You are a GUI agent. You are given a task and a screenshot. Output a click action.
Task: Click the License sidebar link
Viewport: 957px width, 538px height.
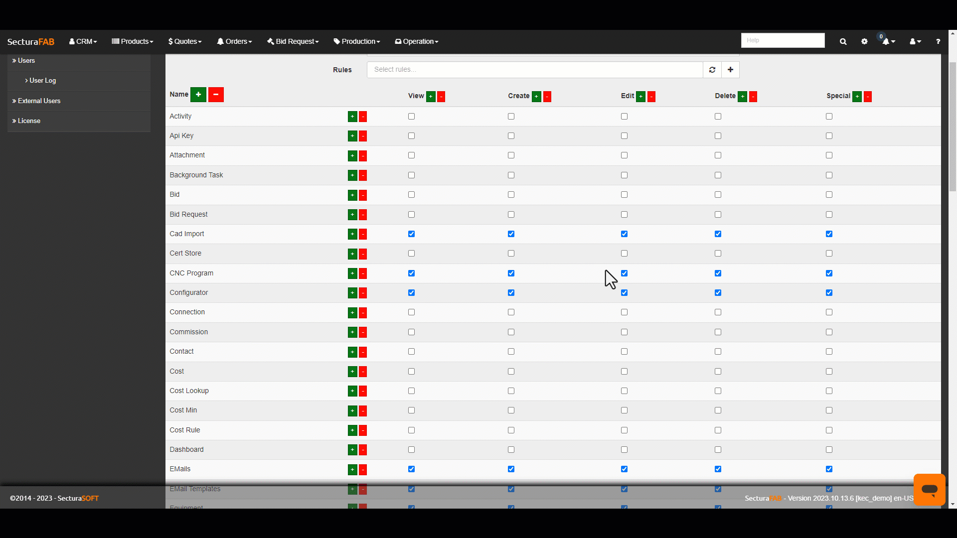(29, 121)
